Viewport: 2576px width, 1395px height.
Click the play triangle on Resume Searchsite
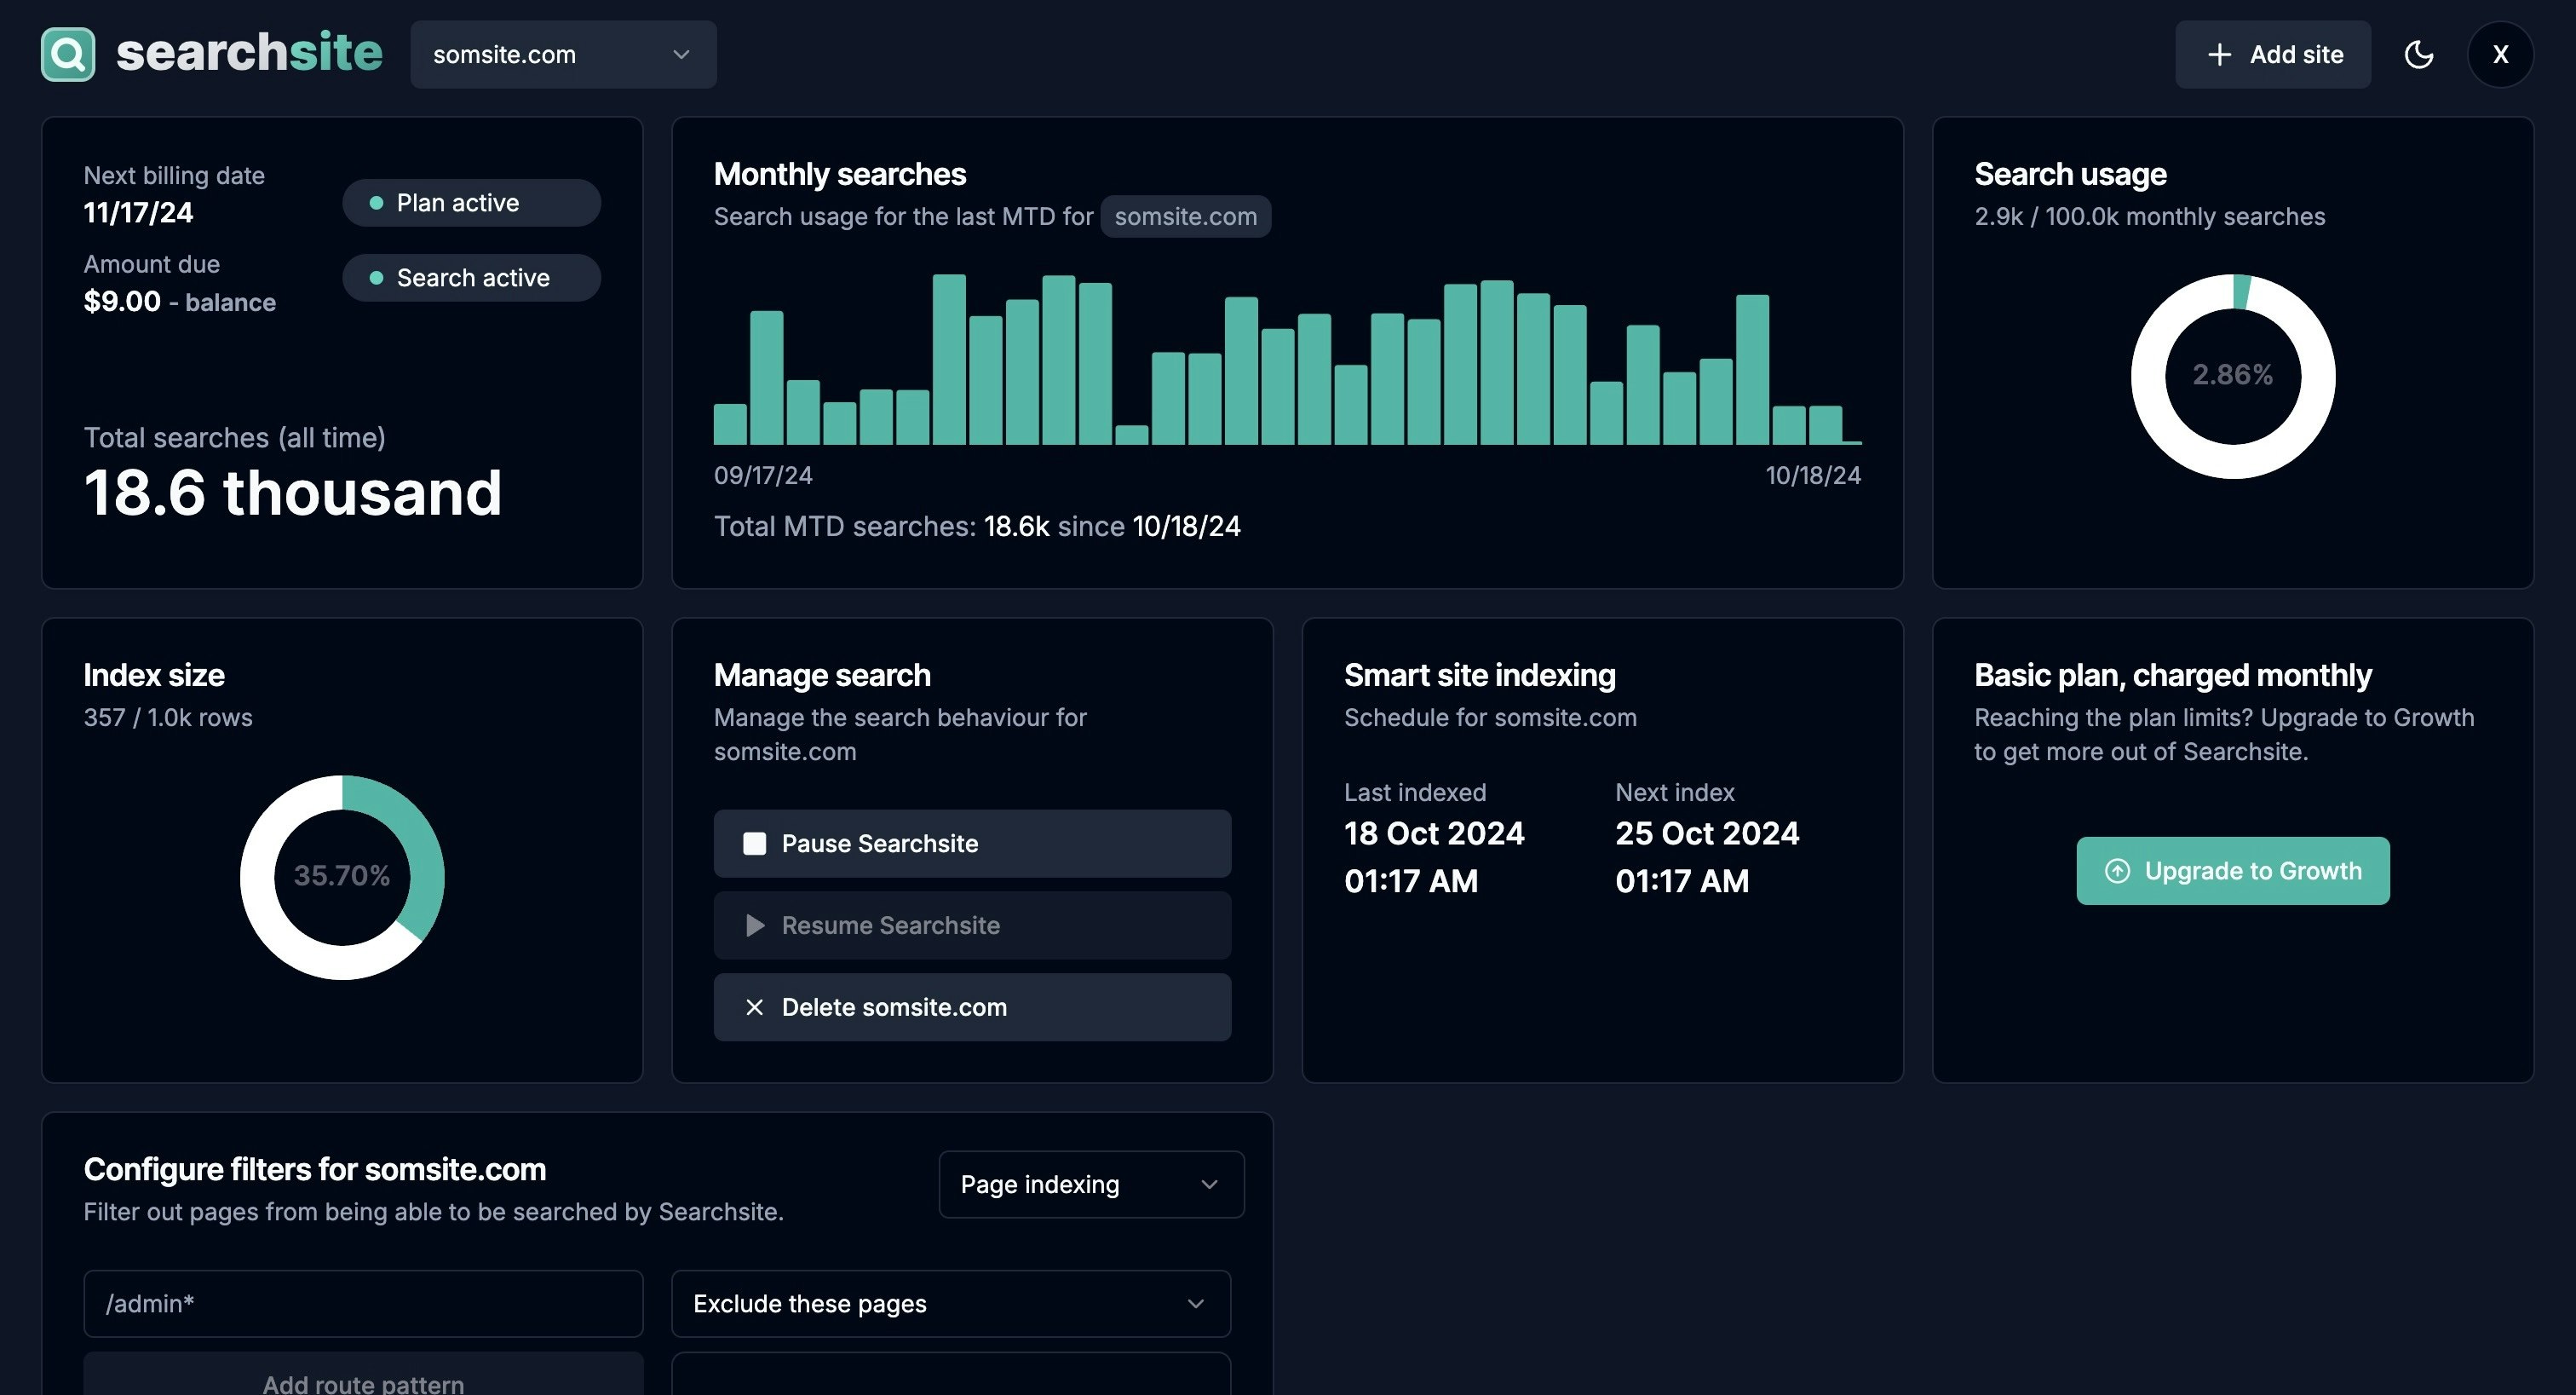click(x=755, y=925)
